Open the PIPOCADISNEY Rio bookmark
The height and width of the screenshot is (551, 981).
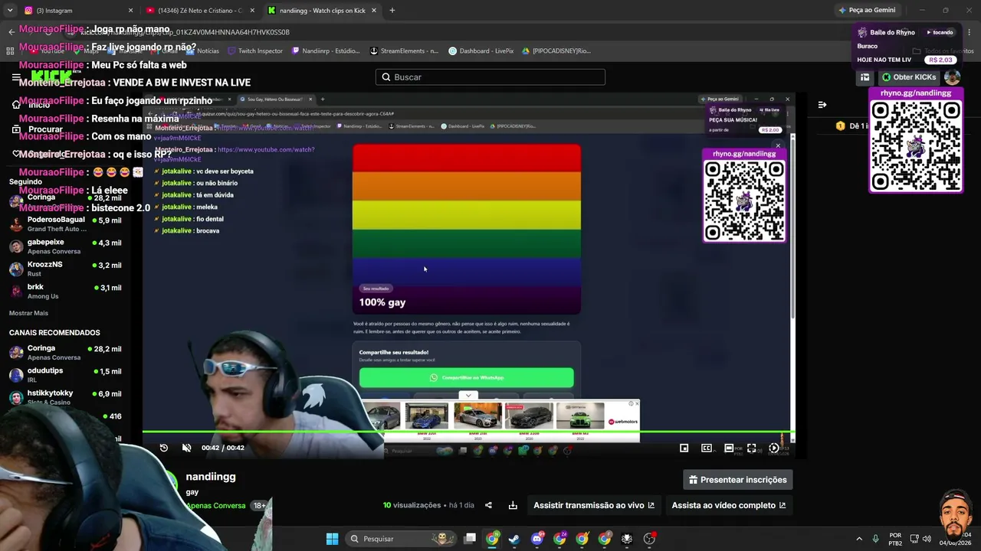click(556, 51)
